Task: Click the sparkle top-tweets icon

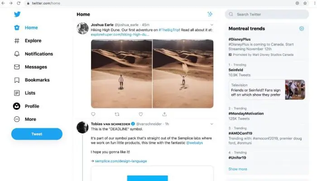Action: [210, 14]
